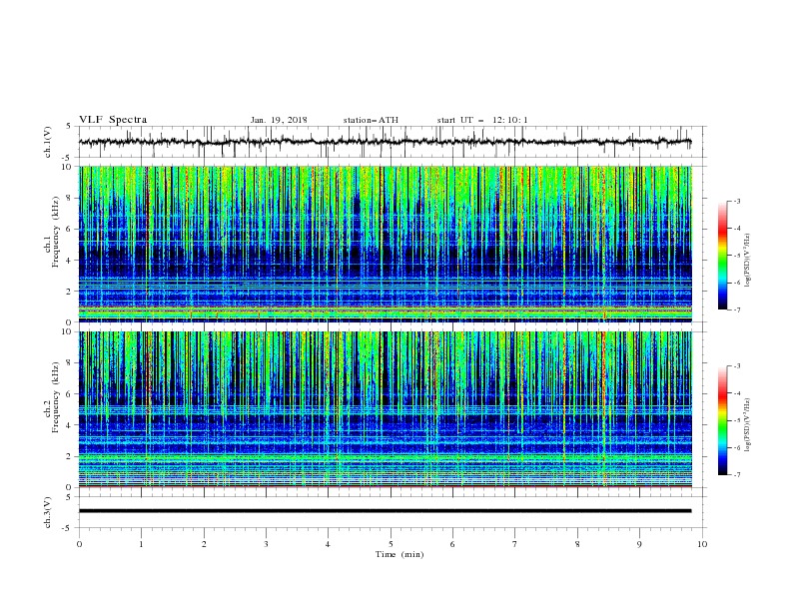Click the "VLF Spectra" plot title
791x611 pixels.
coord(113,120)
